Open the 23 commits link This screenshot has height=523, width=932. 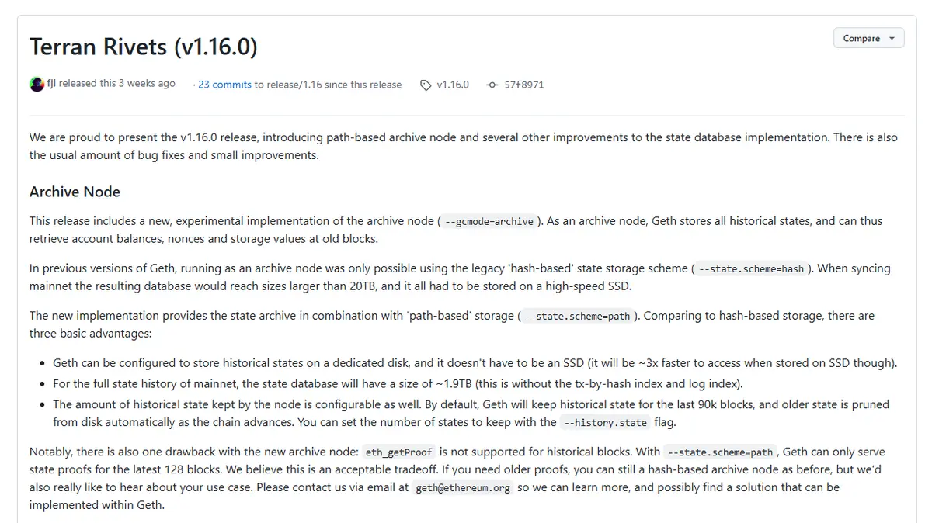tap(224, 85)
